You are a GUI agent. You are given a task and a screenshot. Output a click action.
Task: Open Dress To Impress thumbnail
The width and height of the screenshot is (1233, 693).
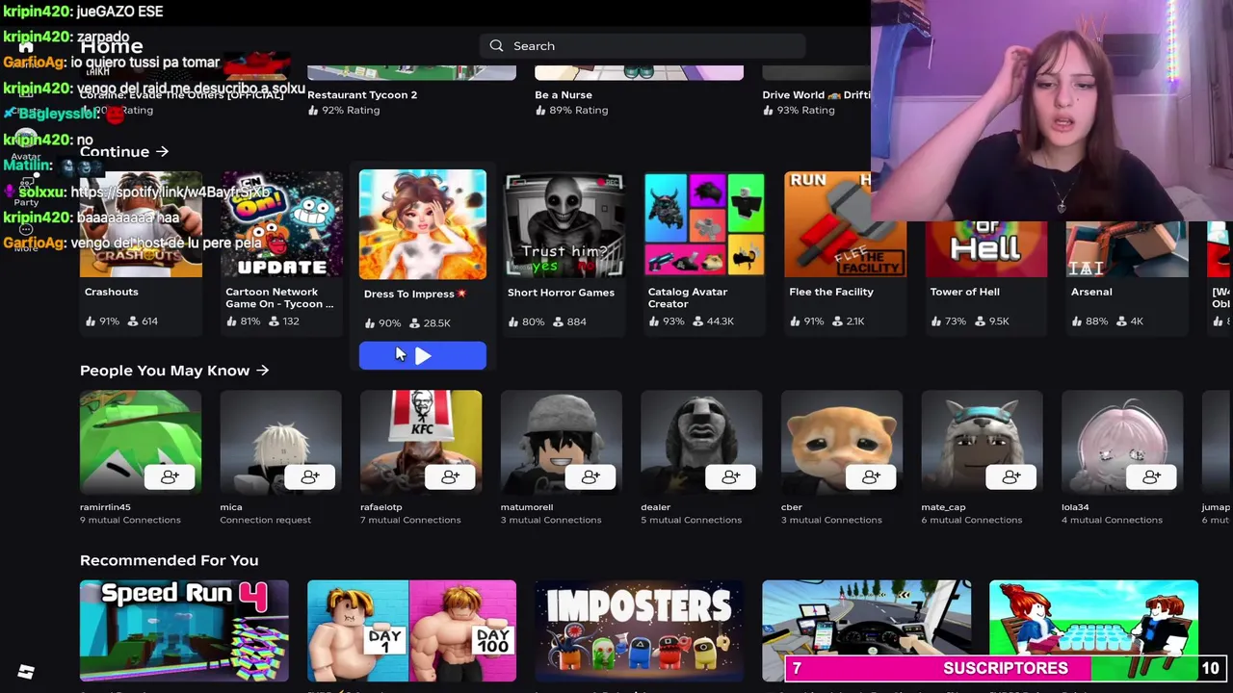point(423,224)
